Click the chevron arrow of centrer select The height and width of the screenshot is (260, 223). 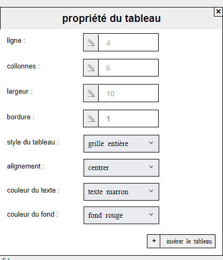pos(151,167)
